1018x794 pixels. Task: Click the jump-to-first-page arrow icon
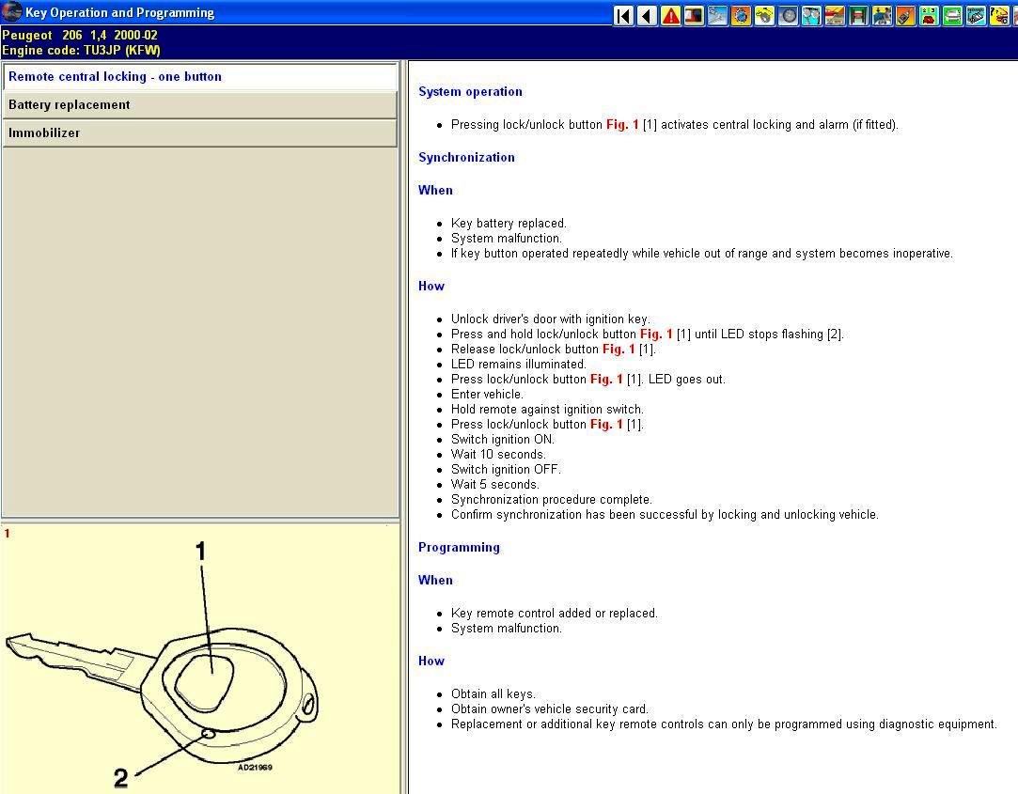coord(624,15)
